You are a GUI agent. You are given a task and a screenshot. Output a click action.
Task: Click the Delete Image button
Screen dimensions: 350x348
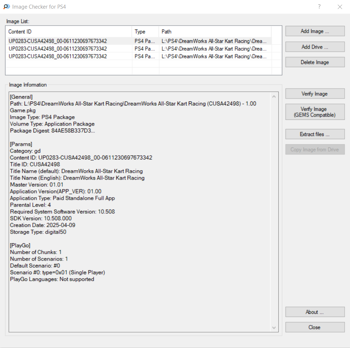click(315, 62)
